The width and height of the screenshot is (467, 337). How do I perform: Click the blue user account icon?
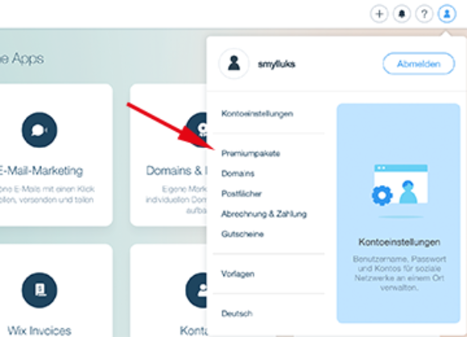[447, 14]
